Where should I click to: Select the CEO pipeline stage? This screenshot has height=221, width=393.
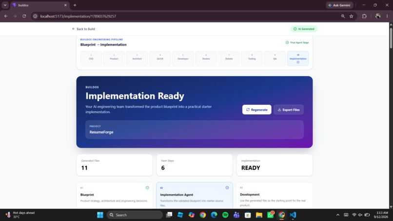pyautogui.click(x=91, y=58)
